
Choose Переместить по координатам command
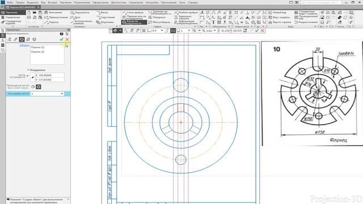[134, 18]
